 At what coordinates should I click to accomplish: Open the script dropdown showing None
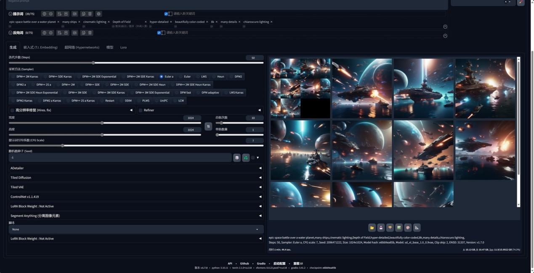(x=135, y=230)
